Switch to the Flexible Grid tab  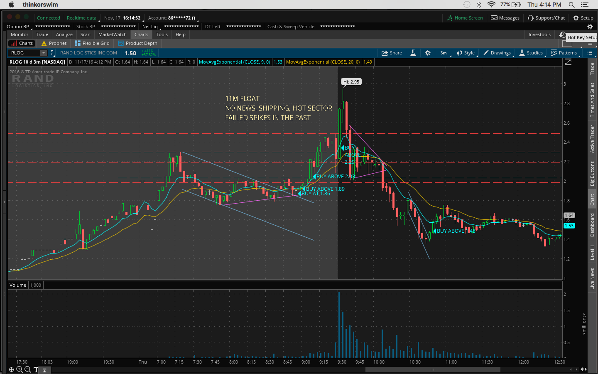point(92,43)
